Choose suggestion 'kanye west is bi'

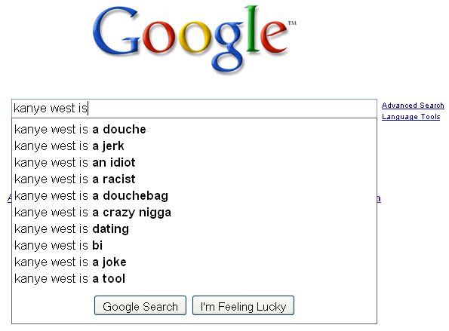pyautogui.click(x=194, y=246)
